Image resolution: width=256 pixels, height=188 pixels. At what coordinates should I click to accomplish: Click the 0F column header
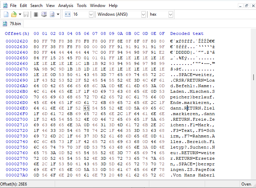click(x=162, y=33)
